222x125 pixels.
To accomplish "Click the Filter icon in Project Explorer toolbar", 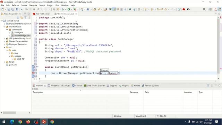I will 25,18.
